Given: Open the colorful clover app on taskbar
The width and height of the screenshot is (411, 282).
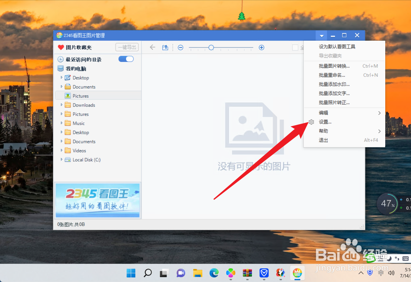Looking at the screenshot, I should tap(231, 273).
